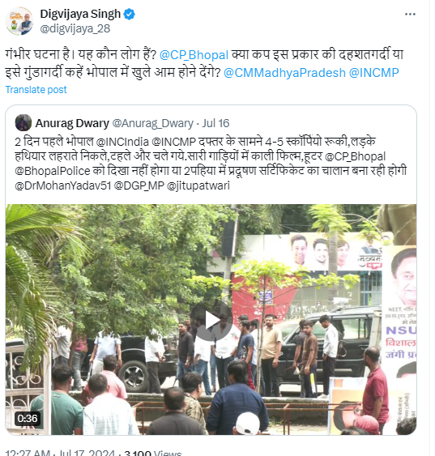Click the @Anurag_Dwary handle
The width and height of the screenshot is (435, 456).
(x=152, y=123)
